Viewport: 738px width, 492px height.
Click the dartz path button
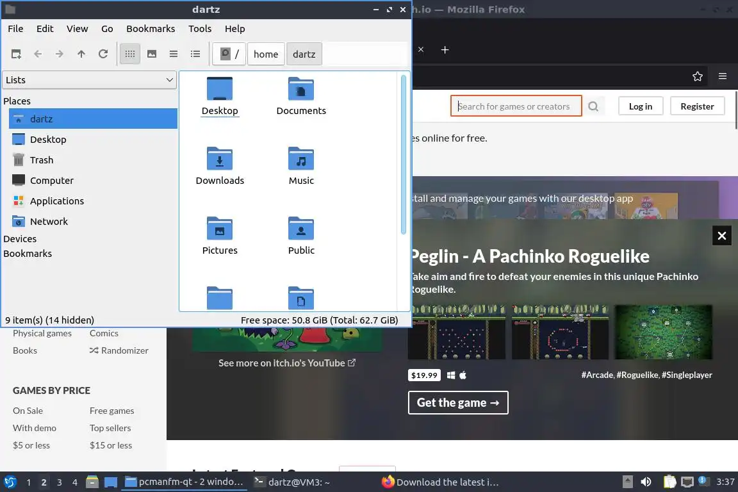[304, 54]
